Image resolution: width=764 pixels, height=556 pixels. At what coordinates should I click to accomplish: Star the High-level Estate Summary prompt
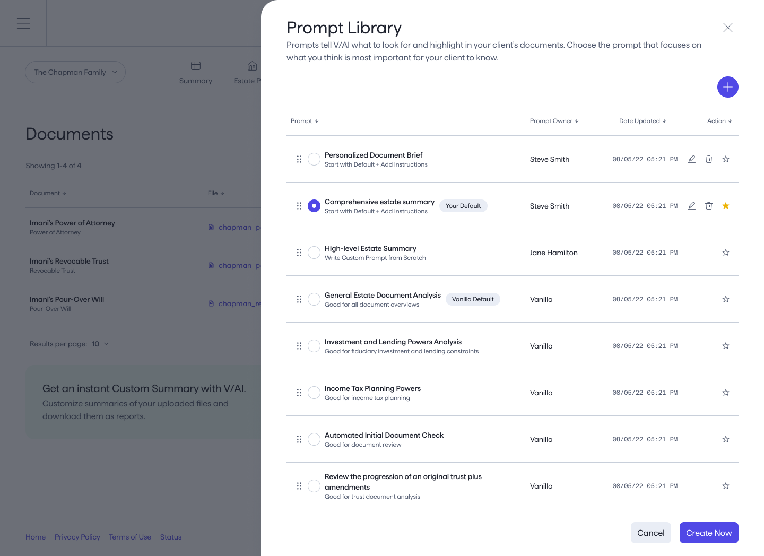(x=725, y=253)
